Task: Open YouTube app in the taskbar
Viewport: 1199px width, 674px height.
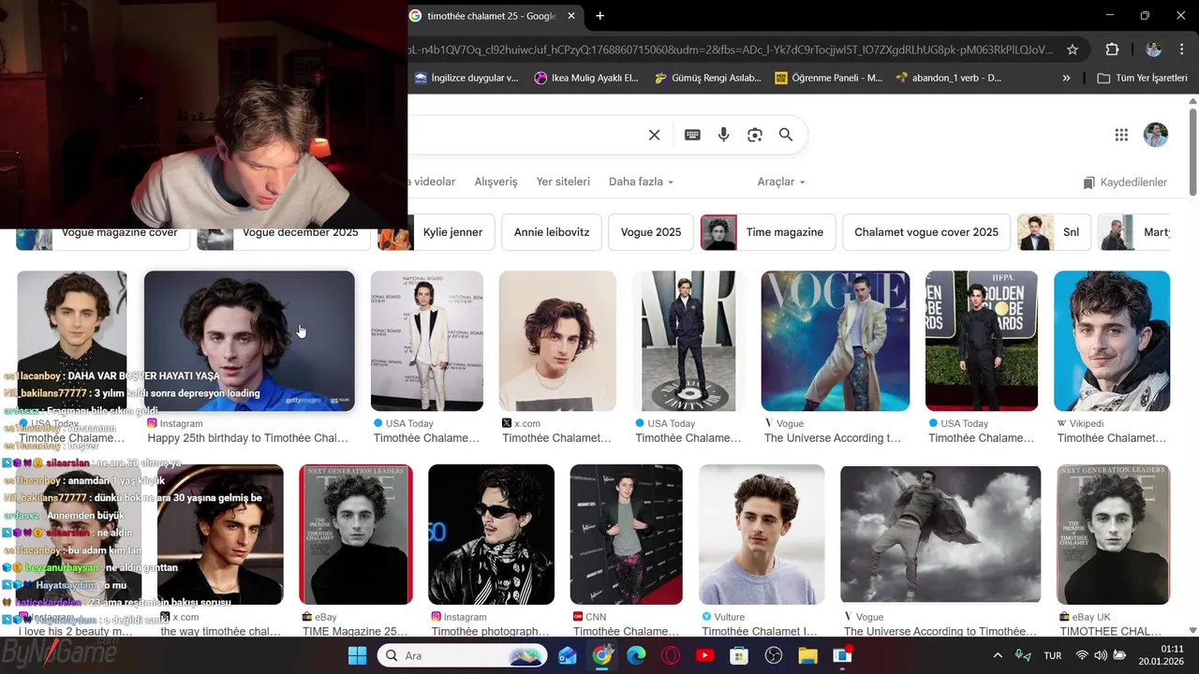Action: pyautogui.click(x=705, y=655)
